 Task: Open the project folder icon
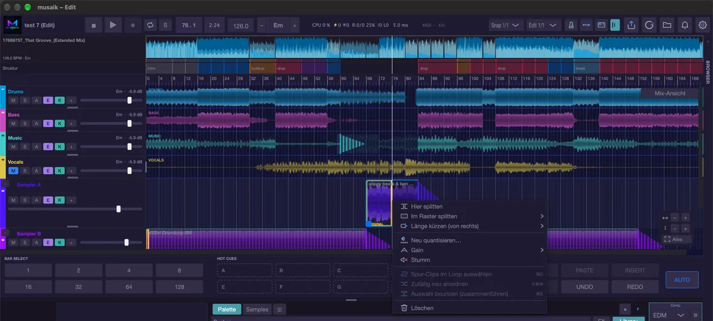667,26
